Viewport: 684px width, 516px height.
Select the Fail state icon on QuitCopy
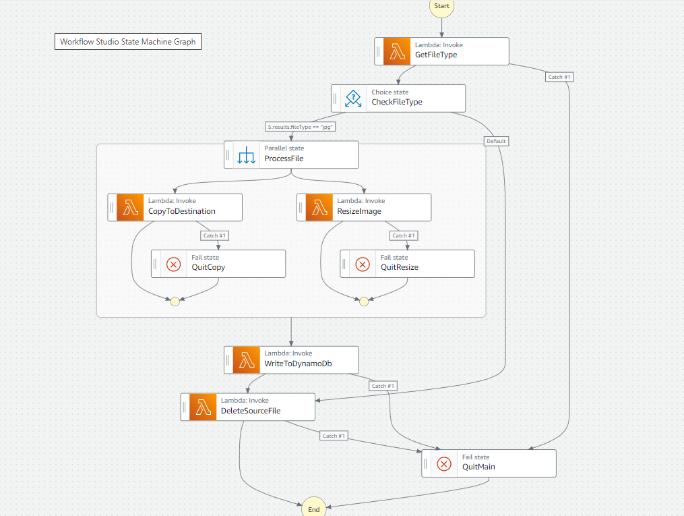pyautogui.click(x=174, y=264)
